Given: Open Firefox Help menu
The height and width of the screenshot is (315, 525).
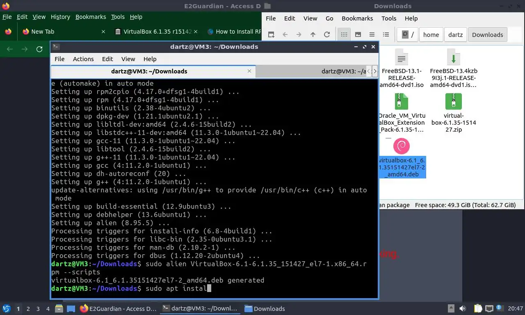Looking at the screenshot, I should pos(136,17).
